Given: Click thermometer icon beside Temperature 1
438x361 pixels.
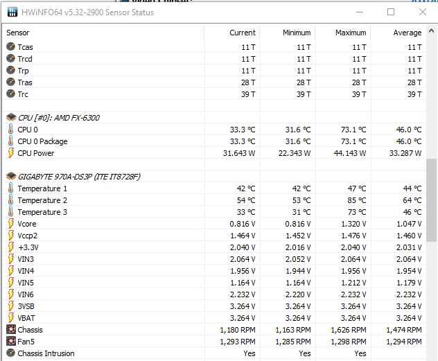Looking at the screenshot, I should click(x=10, y=188).
